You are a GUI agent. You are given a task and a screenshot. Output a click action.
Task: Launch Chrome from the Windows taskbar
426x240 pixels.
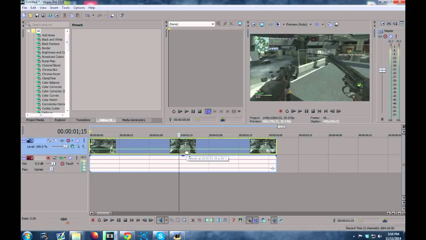point(127,236)
